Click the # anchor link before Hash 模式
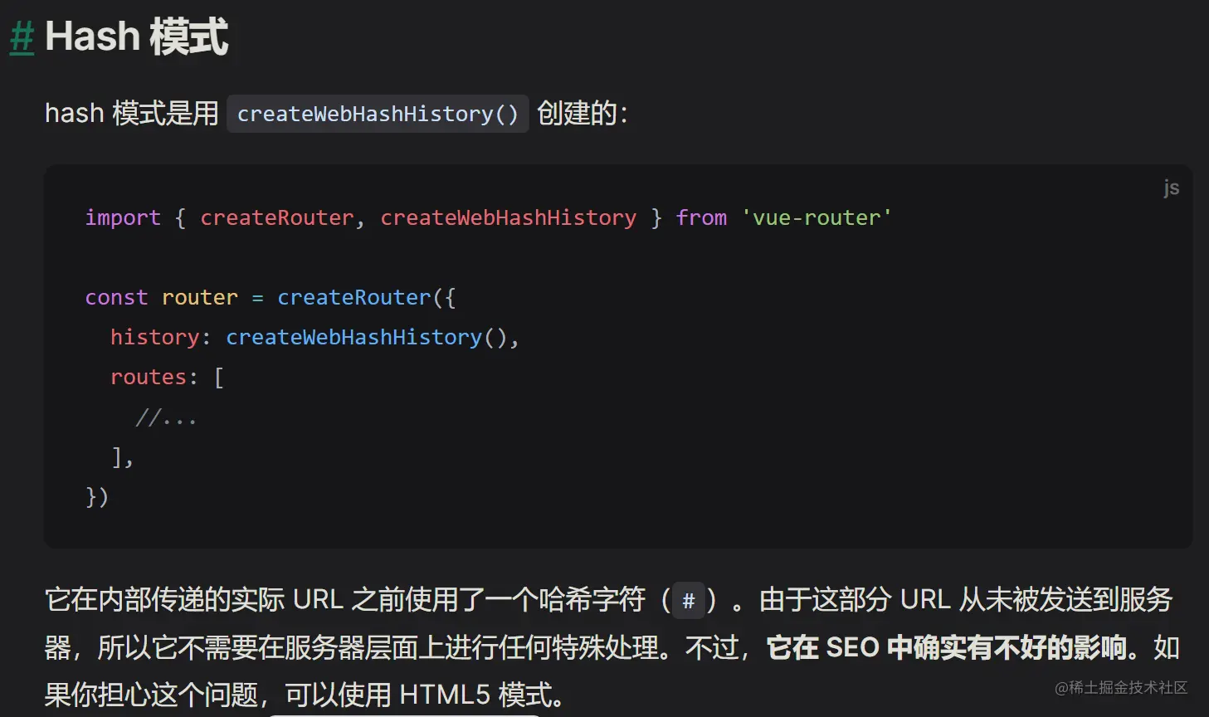 [x=22, y=37]
